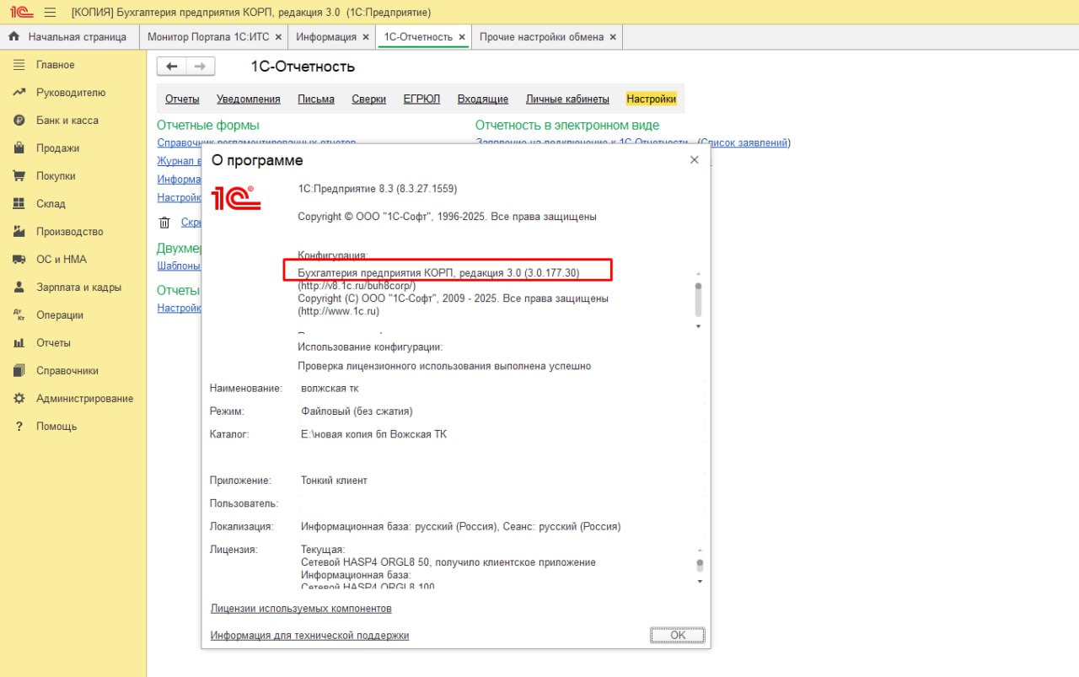
Task: Click Отчетность в электронном виде heading
Action: 567,125
